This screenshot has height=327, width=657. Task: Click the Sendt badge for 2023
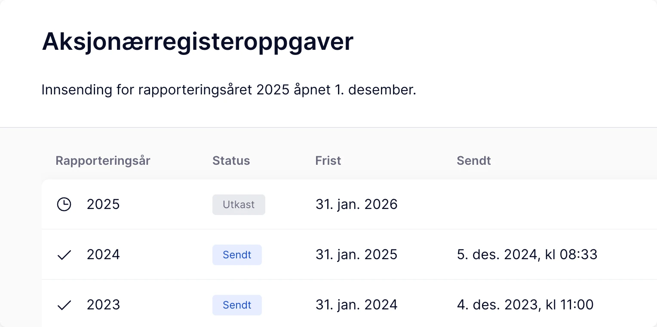[237, 305]
